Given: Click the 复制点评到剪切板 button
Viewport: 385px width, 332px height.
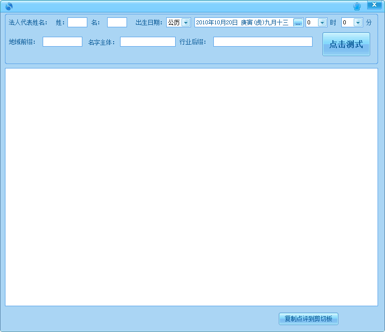Looking at the screenshot, I should click(308, 319).
